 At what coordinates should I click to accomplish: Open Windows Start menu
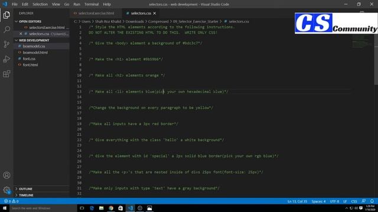click(x=5, y=208)
